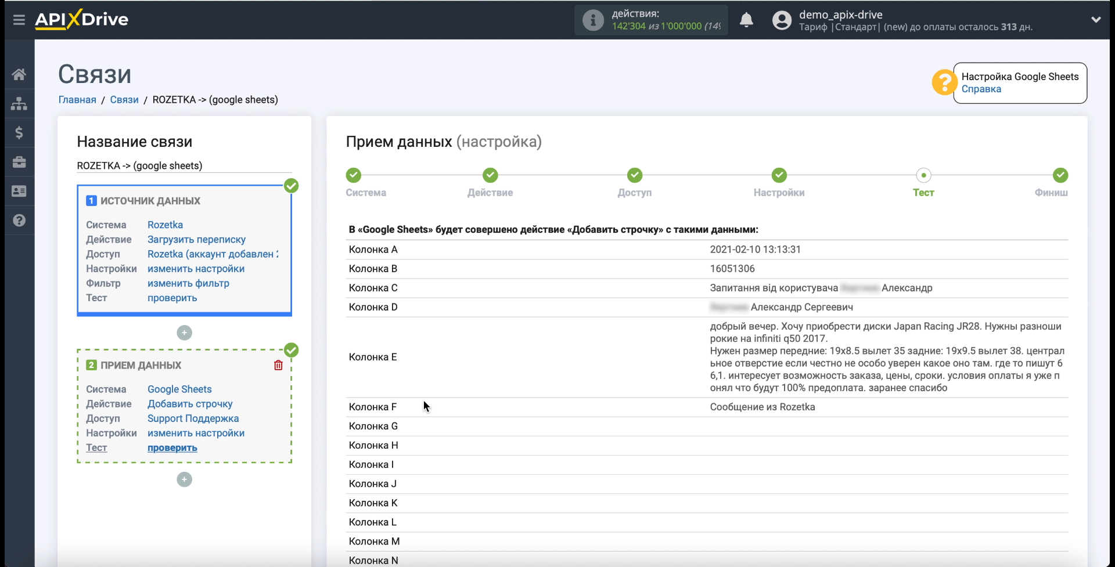Click the demo_apix-drive username
This screenshot has width=1115, height=567.
click(x=840, y=15)
